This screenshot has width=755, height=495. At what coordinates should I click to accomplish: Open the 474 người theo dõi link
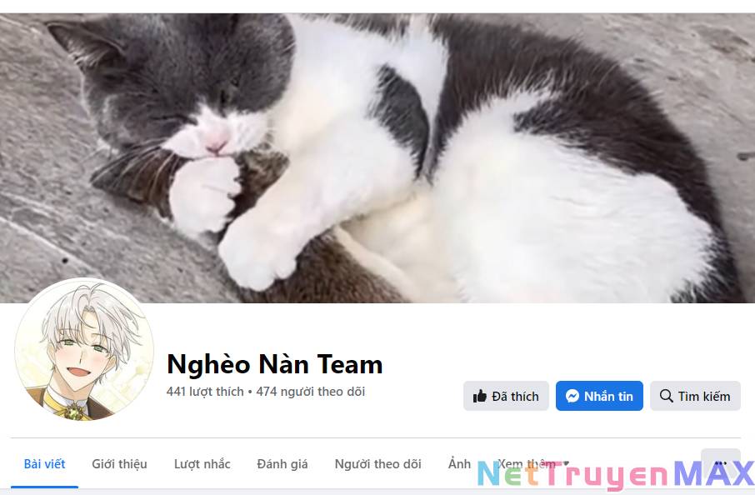coord(311,392)
